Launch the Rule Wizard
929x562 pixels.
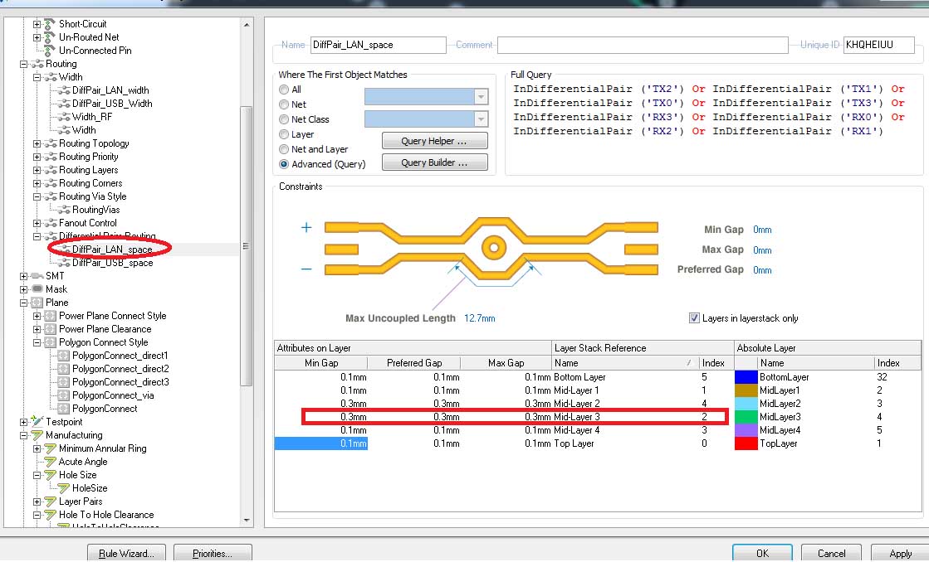pyautogui.click(x=126, y=553)
